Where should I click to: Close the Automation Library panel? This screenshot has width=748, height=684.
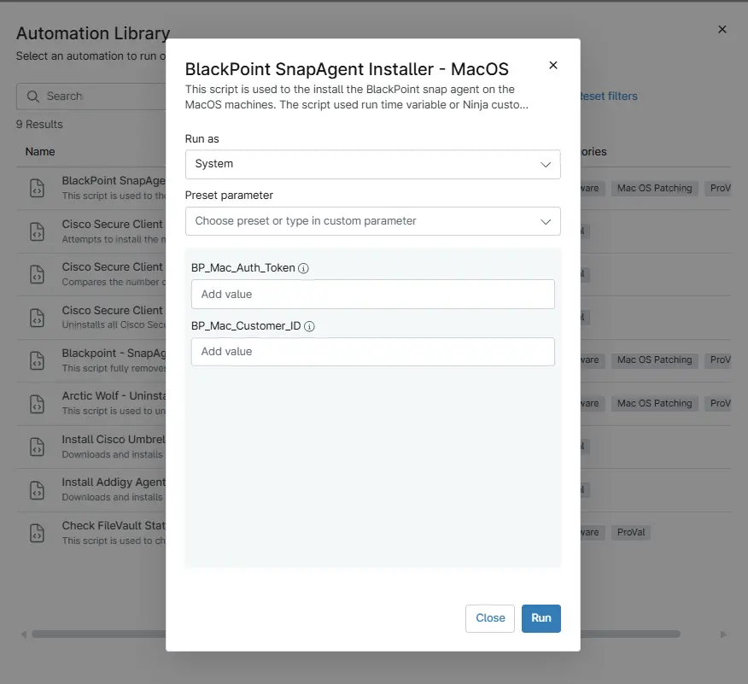(722, 29)
